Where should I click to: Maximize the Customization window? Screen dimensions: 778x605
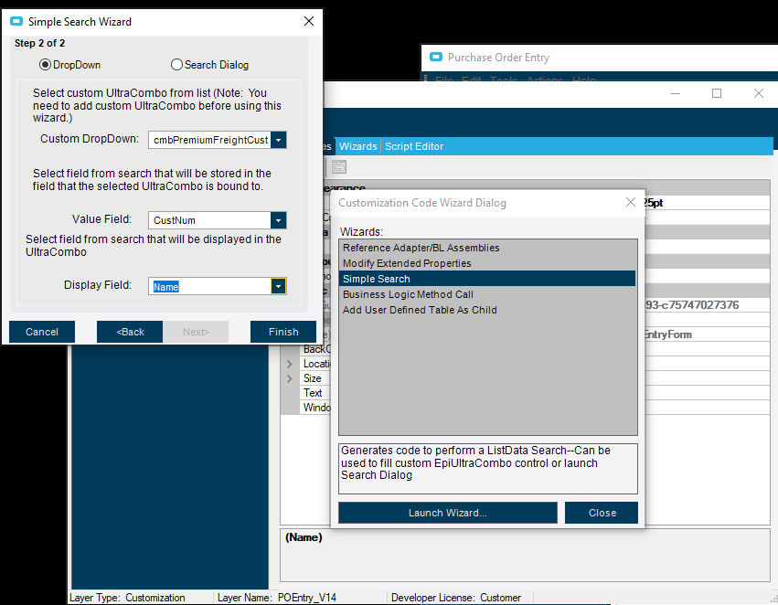click(x=717, y=93)
